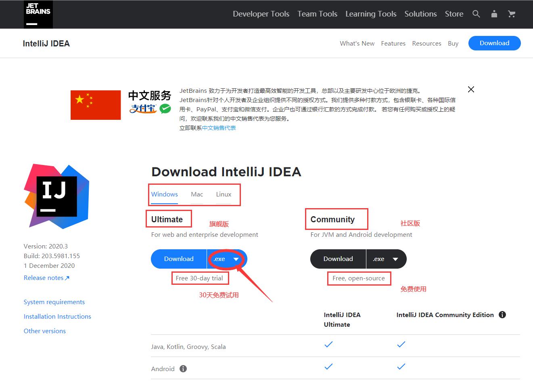This screenshot has width=533, height=382.
Task: Click Community checkmark in the Android row
Action: click(x=401, y=367)
